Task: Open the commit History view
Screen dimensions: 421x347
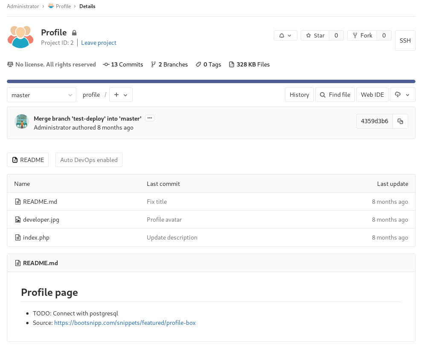Action: pos(299,95)
